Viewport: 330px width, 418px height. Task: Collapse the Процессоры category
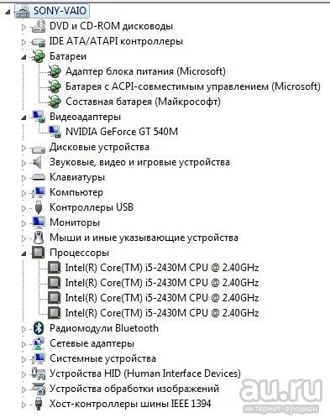24,253
